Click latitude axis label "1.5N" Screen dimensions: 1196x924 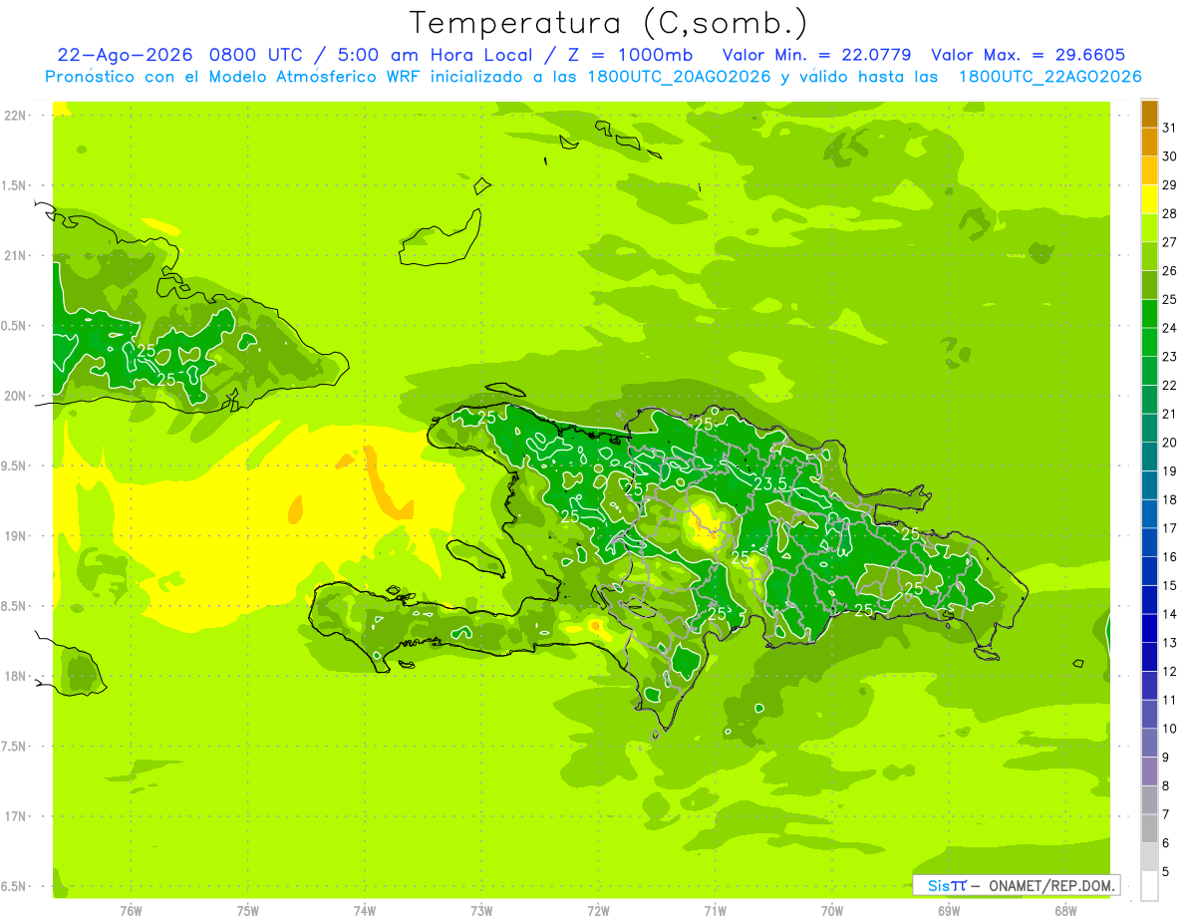(x=14, y=185)
